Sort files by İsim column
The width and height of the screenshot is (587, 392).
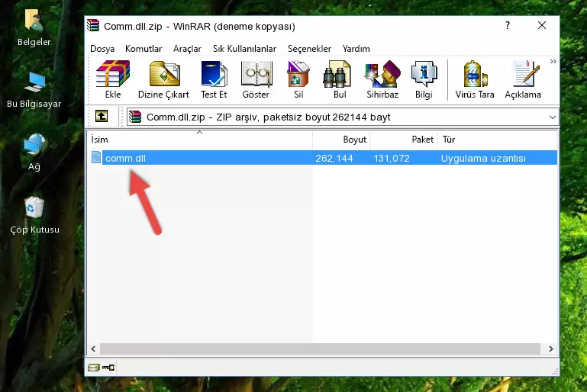pyautogui.click(x=200, y=140)
